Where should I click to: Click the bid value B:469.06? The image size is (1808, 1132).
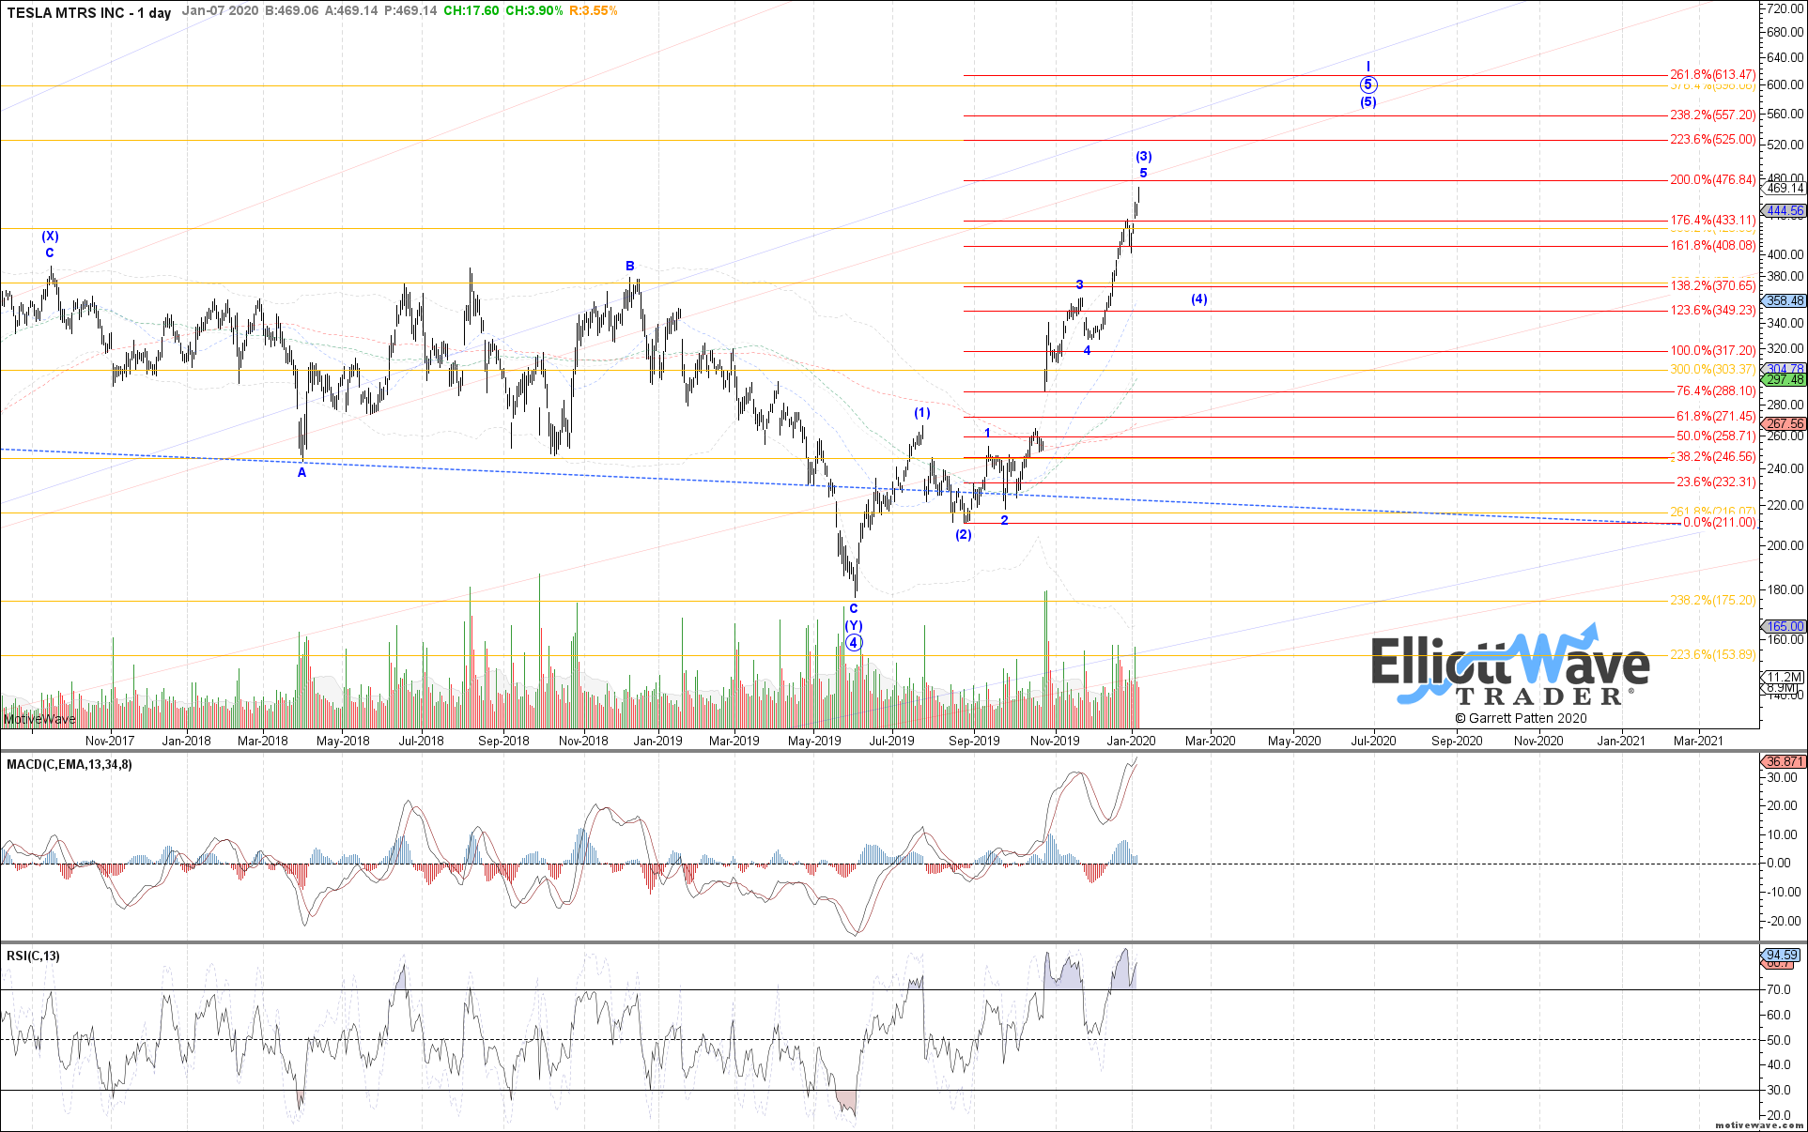coord(293,11)
